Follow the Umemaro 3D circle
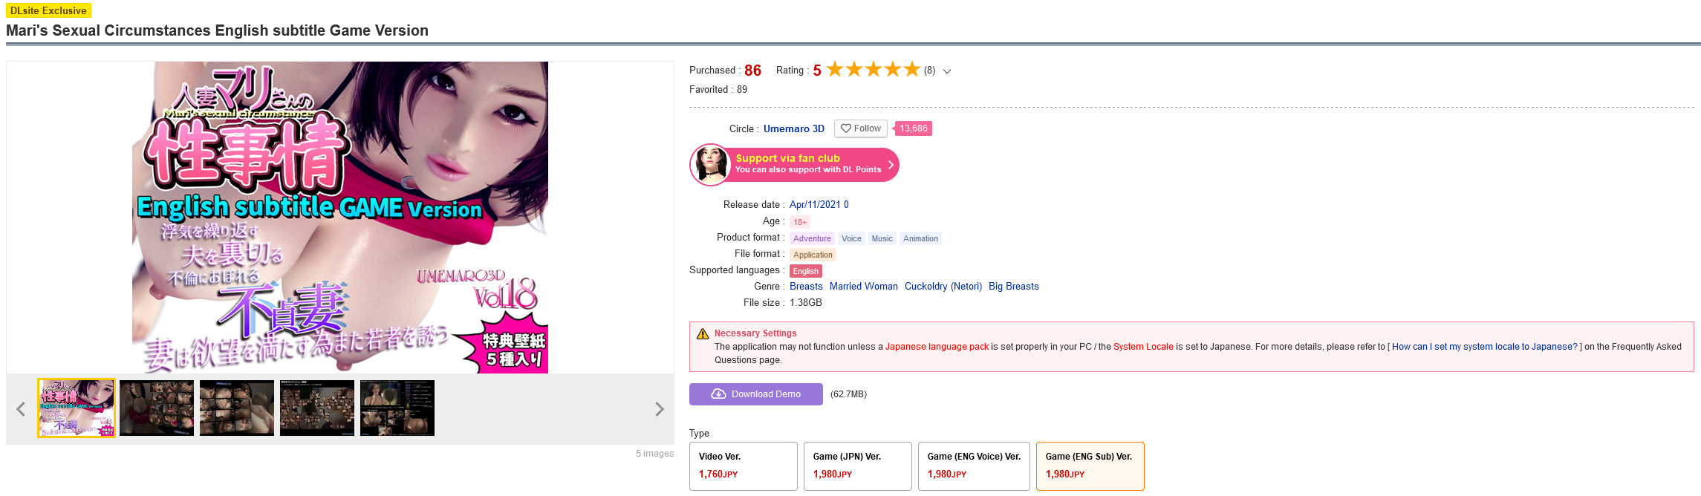This screenshot has height=496, width=1701. 861,128
